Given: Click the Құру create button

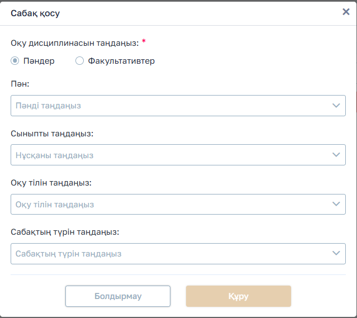Looking at the screenshot, I should point(238,296).
